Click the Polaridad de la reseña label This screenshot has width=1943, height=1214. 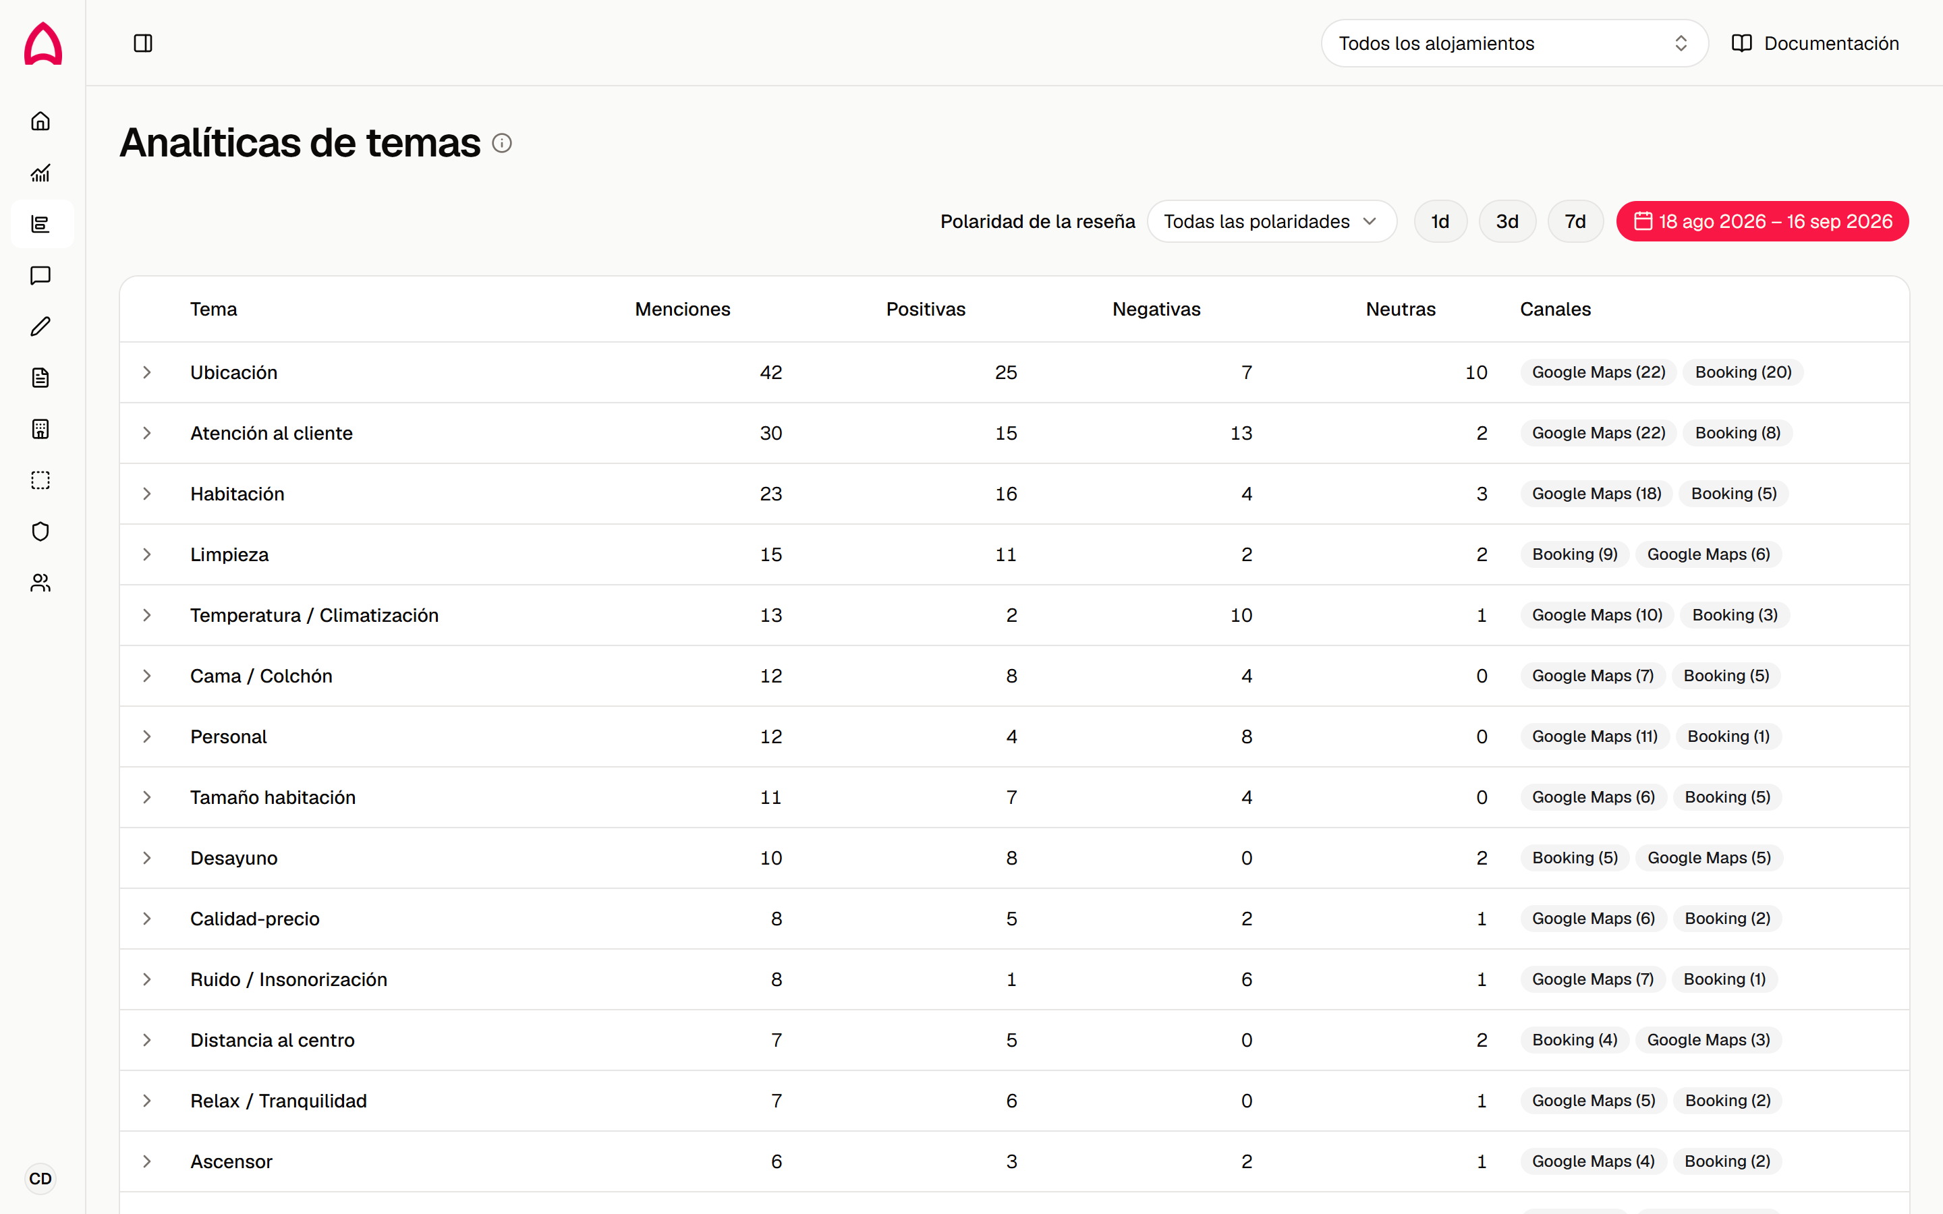coord(1038,222)
